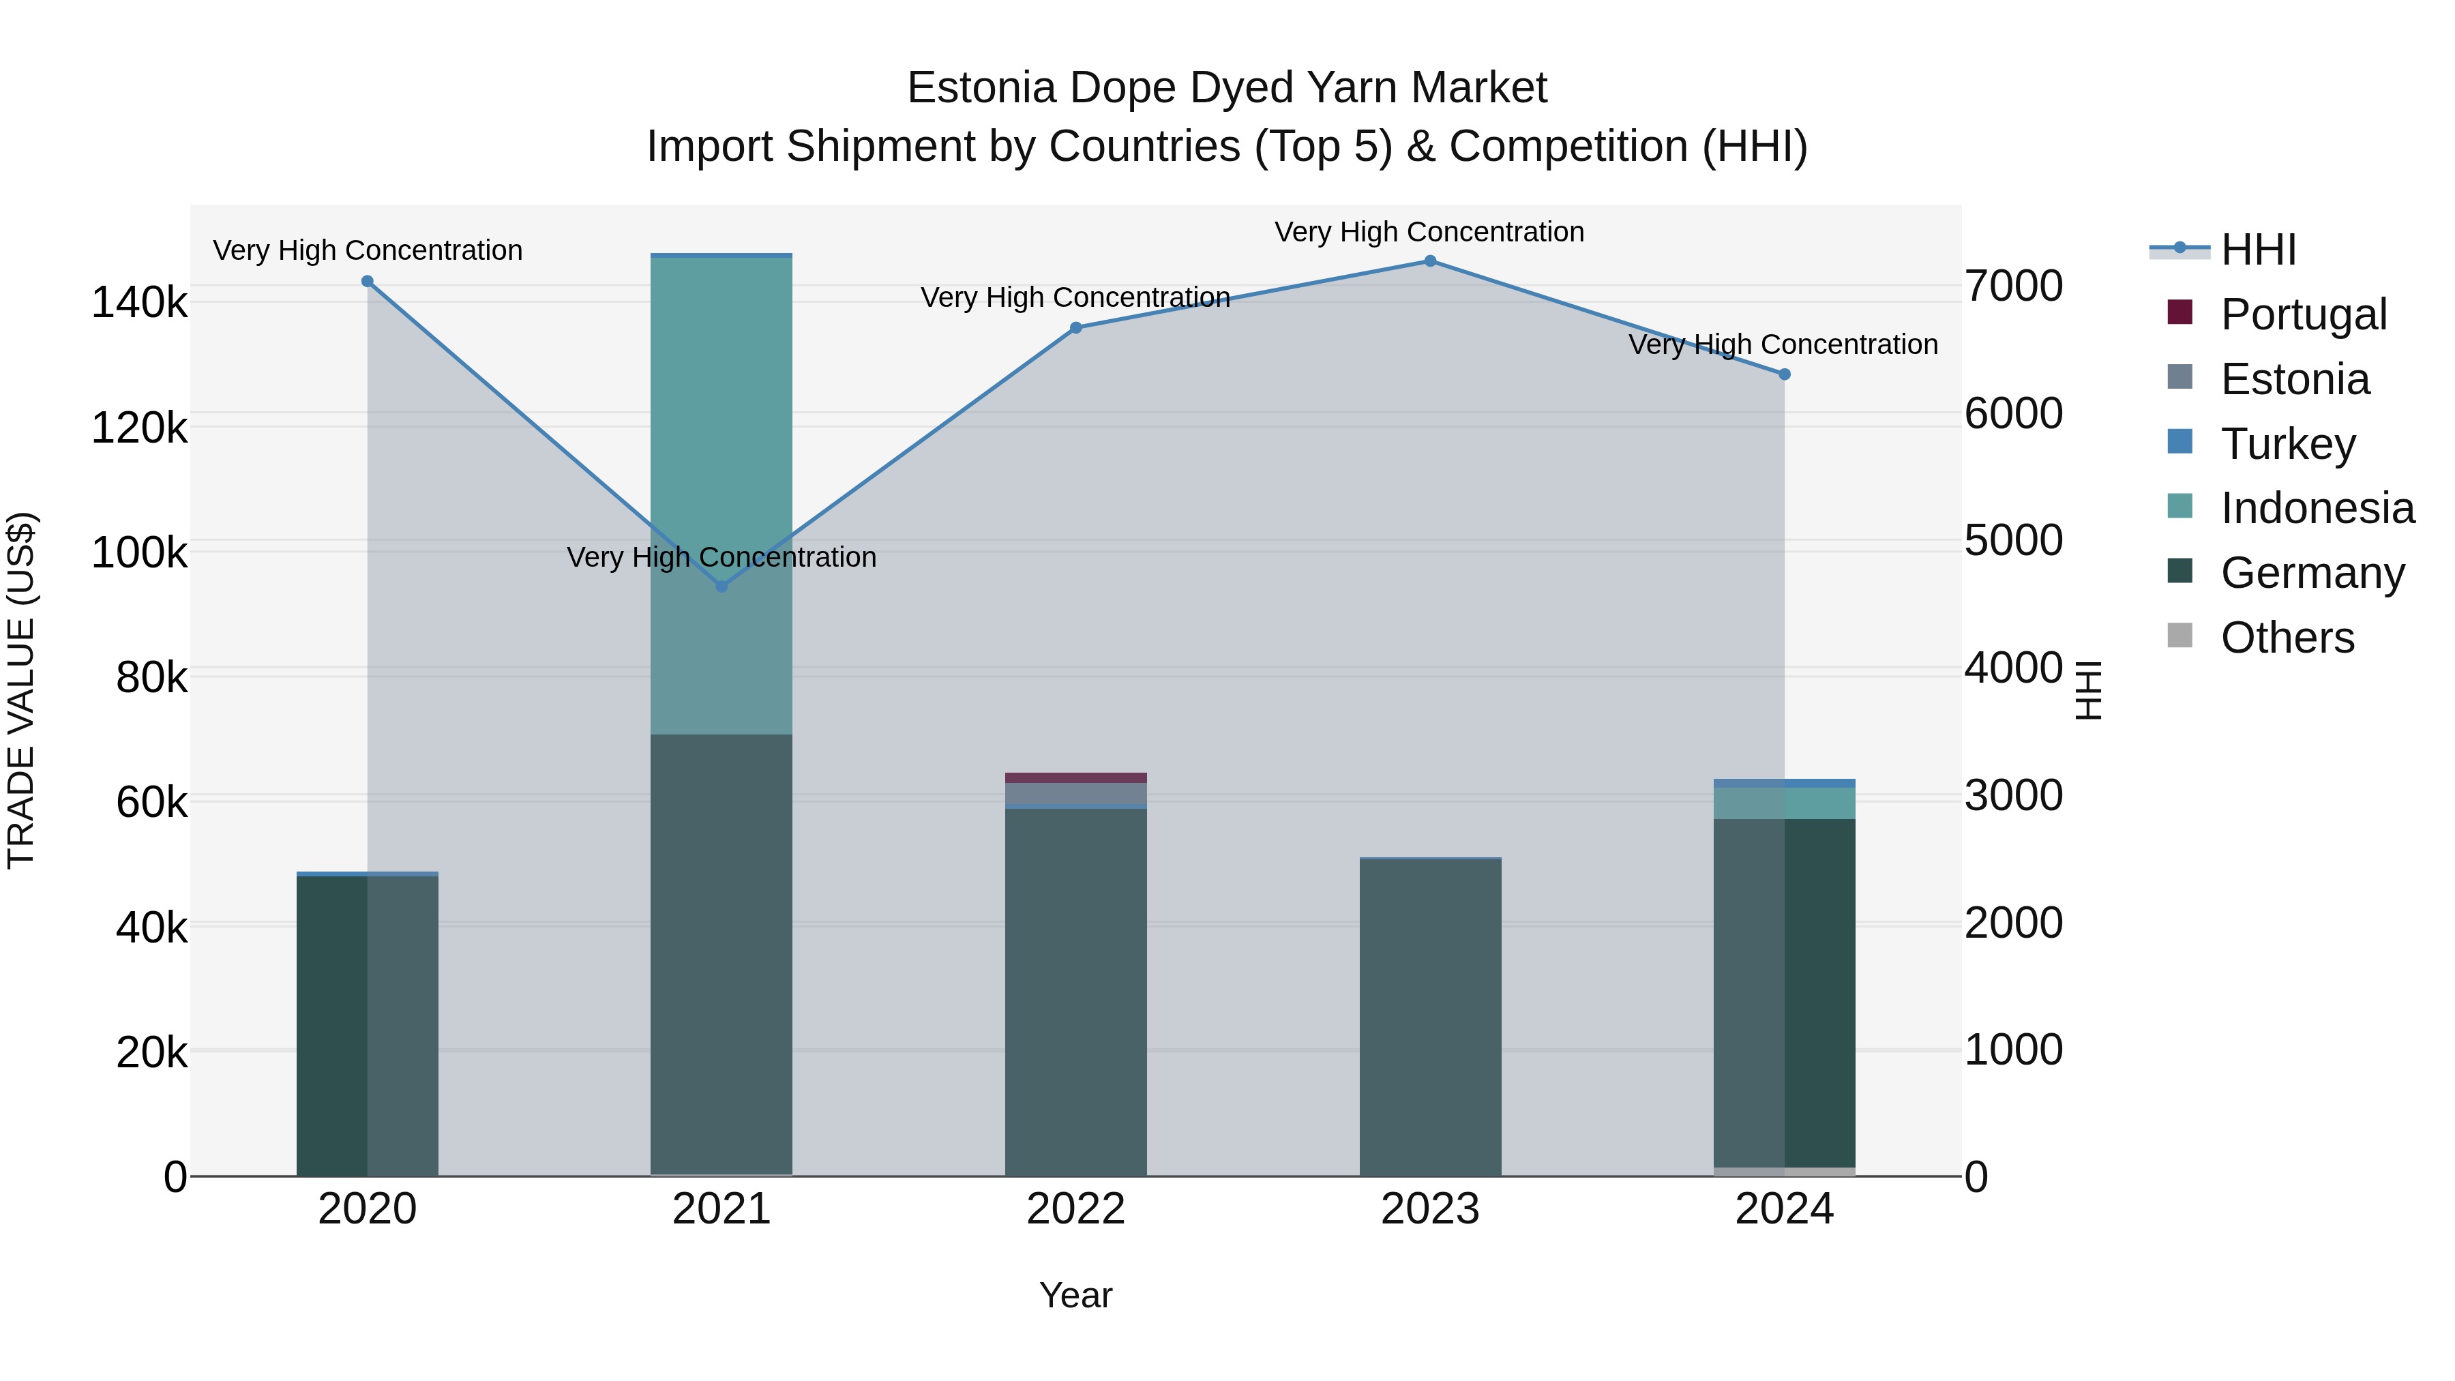
Task: Toggle the Others legend entry
Action: [x=2261, y=637]
